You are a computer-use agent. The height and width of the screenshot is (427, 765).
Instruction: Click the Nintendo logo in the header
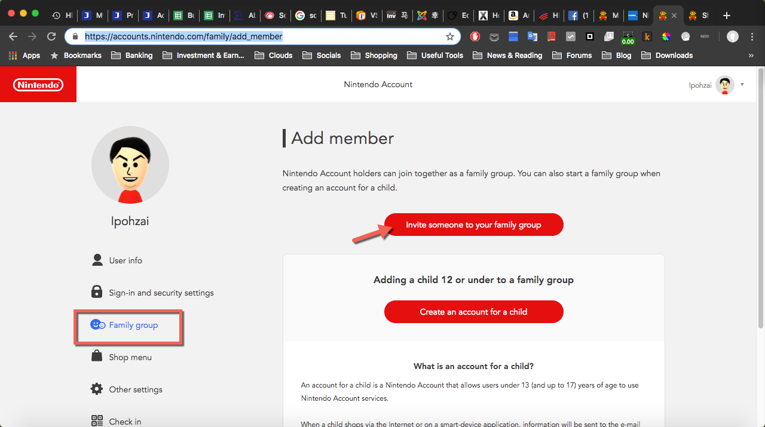38,85
